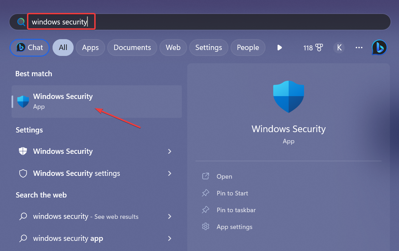Choose Pin to Start
This screenshot has height=251, width=399.
pos(232,193)
